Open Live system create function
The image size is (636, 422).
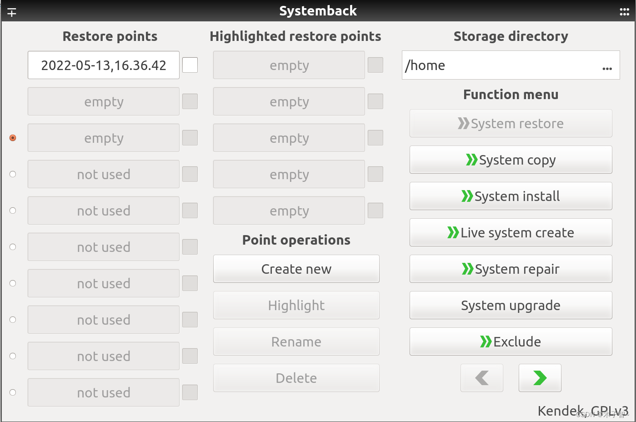click(511, 232)
